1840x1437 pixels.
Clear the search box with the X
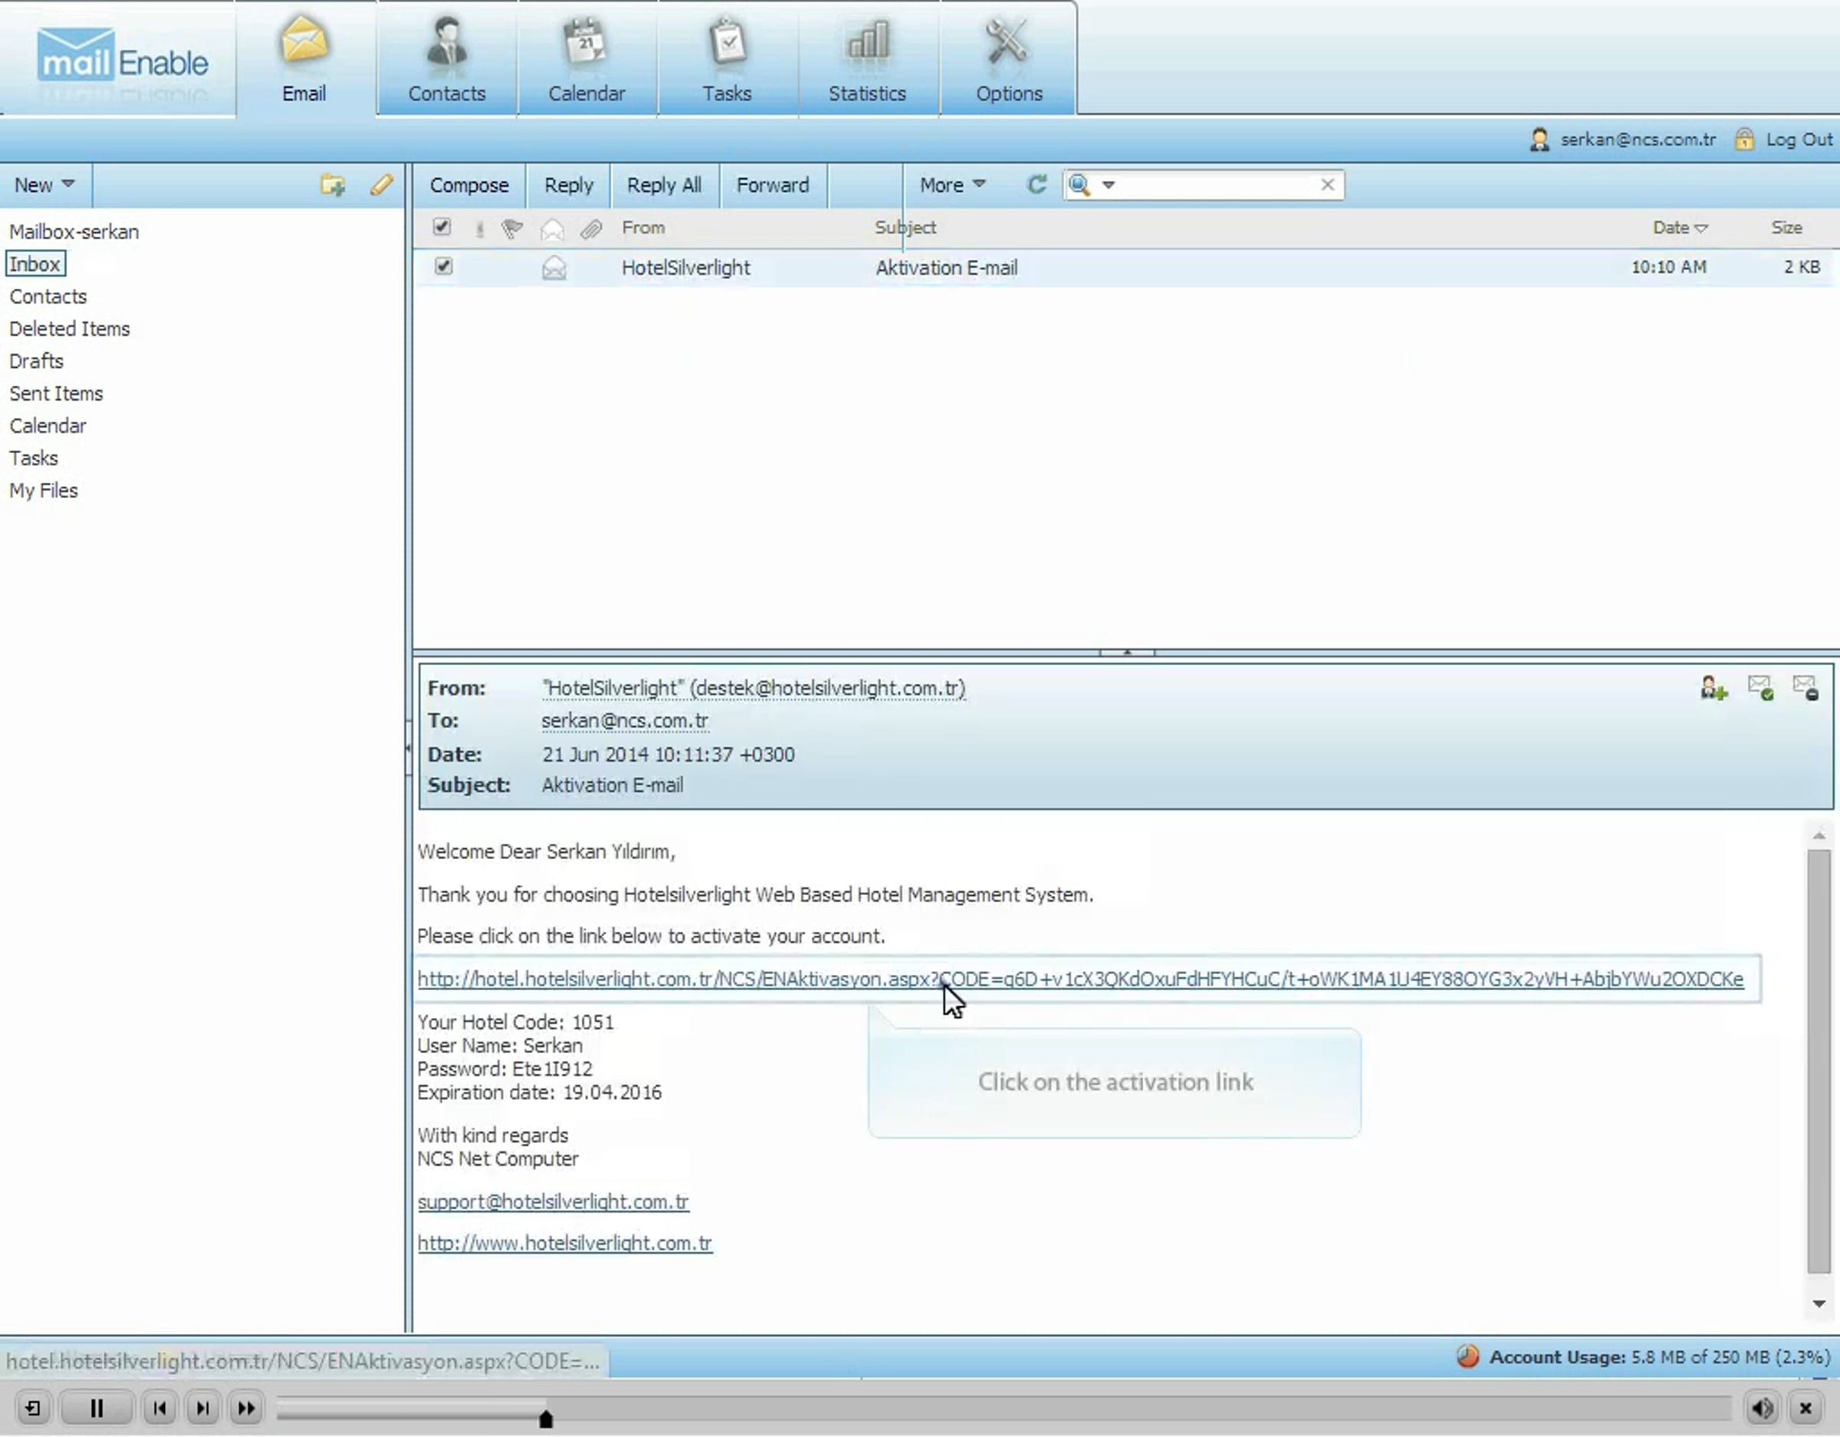point(1327,185)
